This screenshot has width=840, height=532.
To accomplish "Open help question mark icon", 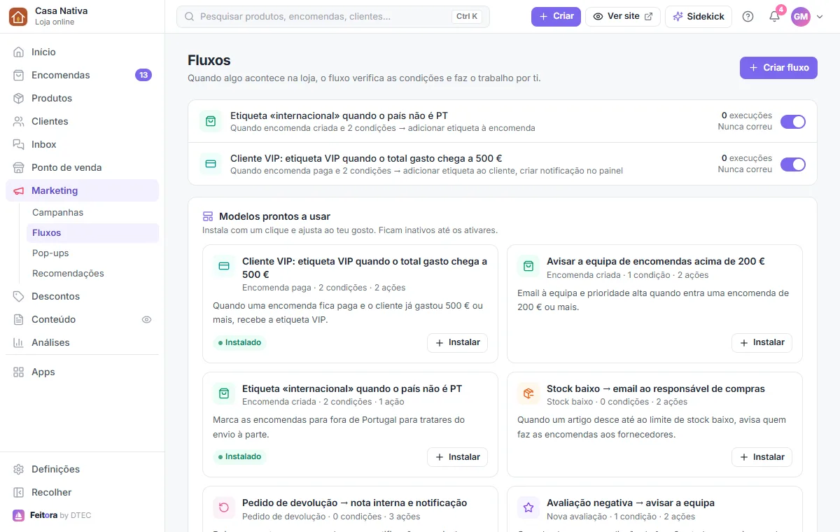I will [748, 16].
